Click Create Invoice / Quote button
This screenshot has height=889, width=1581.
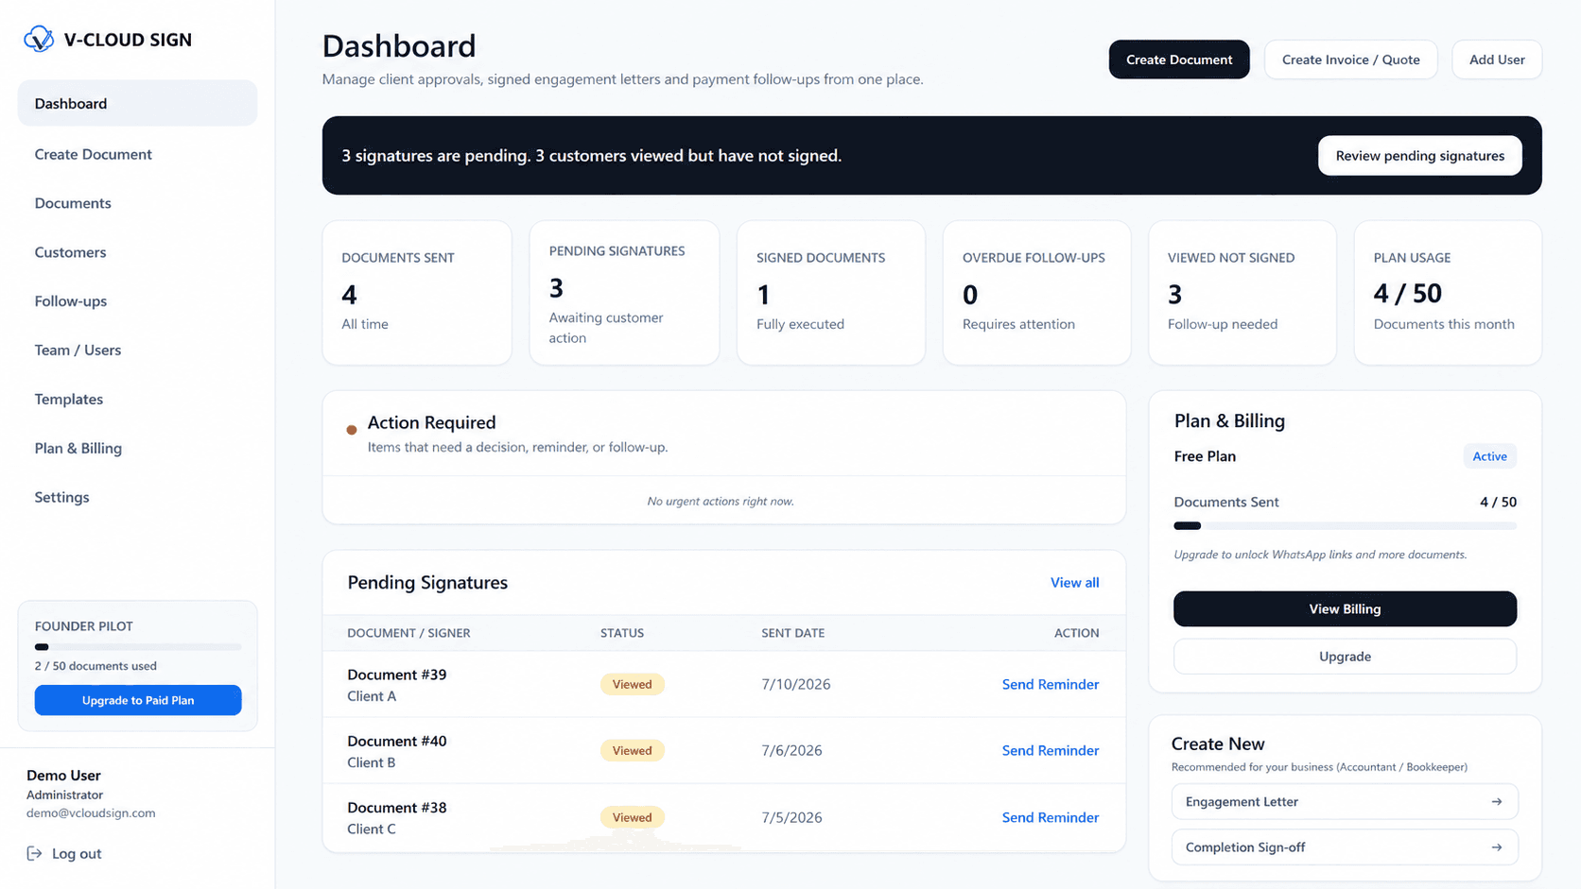(1350, 60)
